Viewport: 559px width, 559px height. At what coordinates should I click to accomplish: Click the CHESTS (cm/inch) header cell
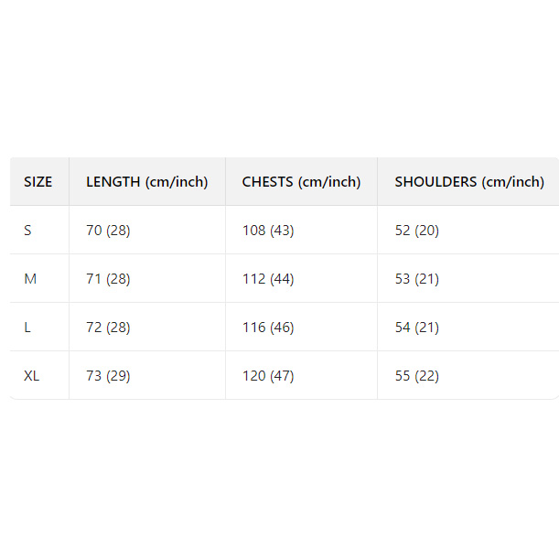301,182
